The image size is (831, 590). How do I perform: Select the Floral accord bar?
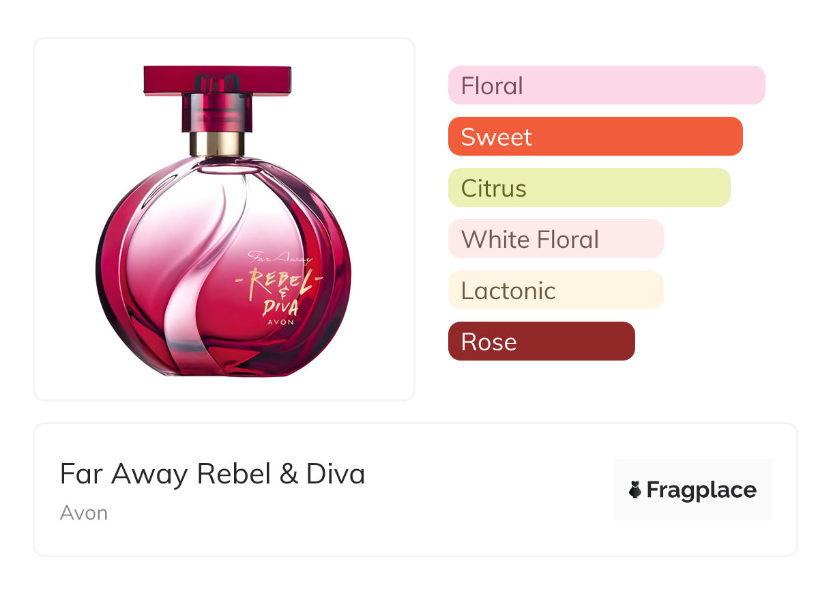pos(607,85)
